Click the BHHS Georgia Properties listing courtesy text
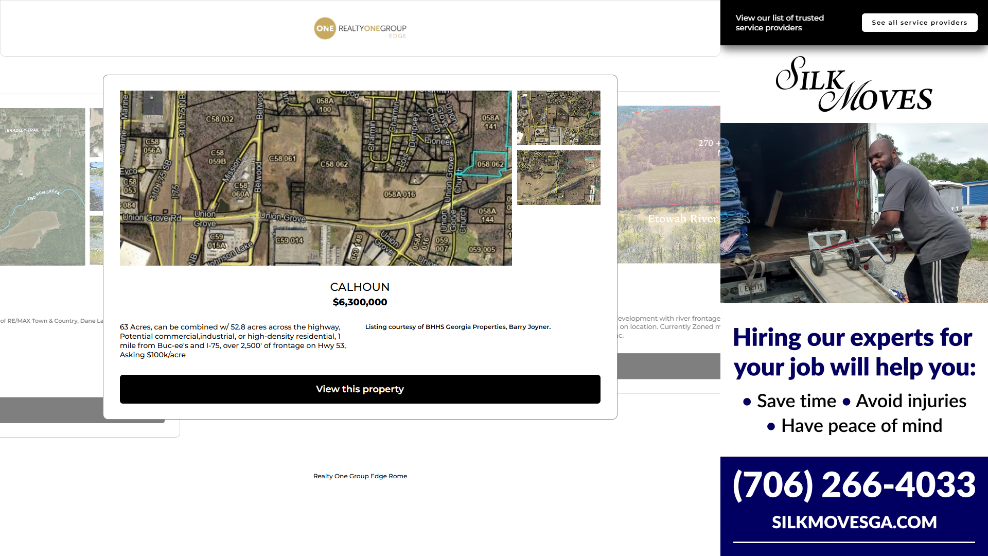 pos(457,327)
